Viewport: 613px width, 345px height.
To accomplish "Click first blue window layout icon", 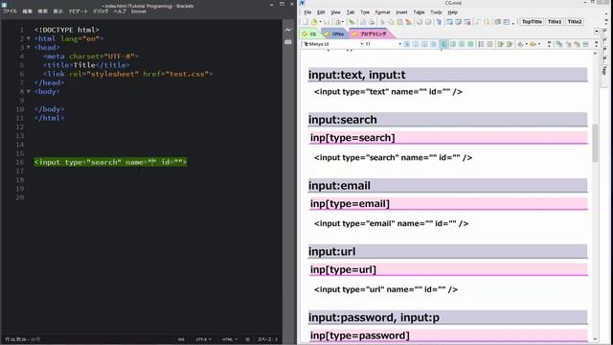I will (x=449, y=22).
